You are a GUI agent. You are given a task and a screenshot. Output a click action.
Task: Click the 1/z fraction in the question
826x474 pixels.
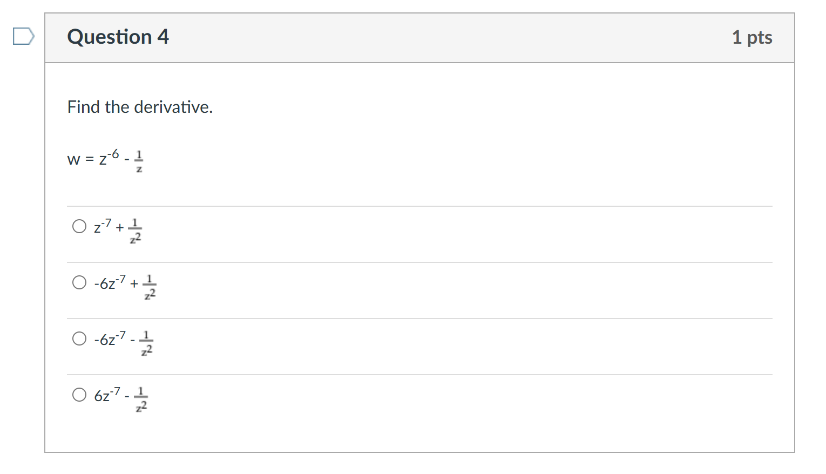point(139,161)
